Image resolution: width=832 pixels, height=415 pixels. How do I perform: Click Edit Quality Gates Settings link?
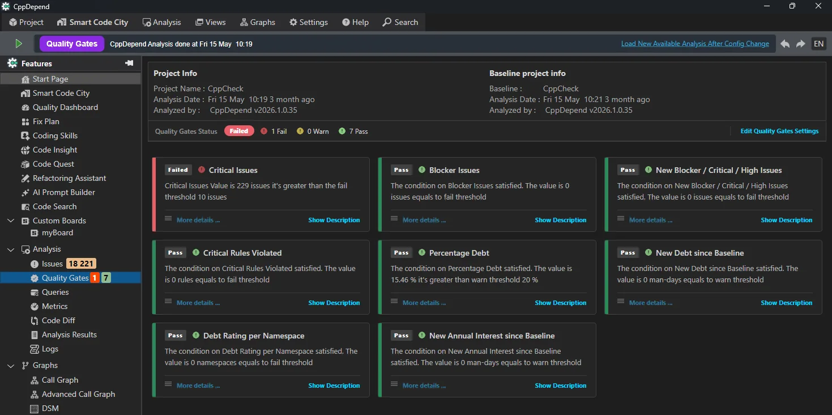[779, 131]
